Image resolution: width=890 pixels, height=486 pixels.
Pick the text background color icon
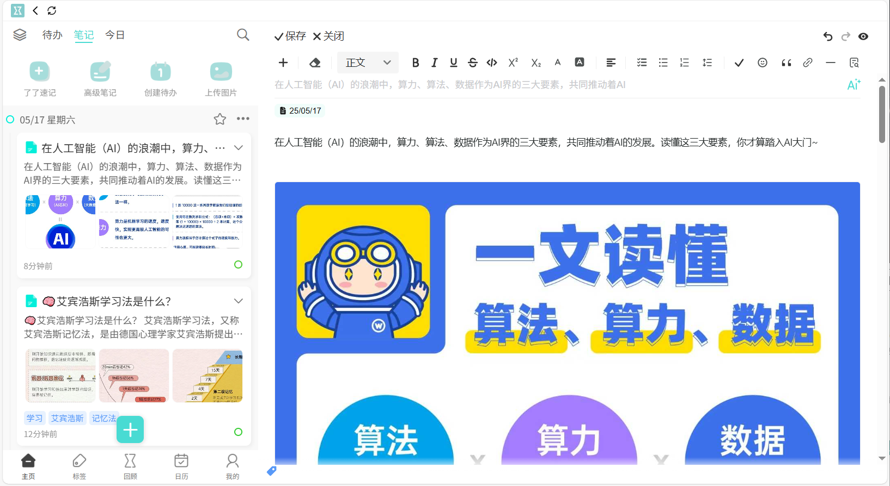pos(580,63)
